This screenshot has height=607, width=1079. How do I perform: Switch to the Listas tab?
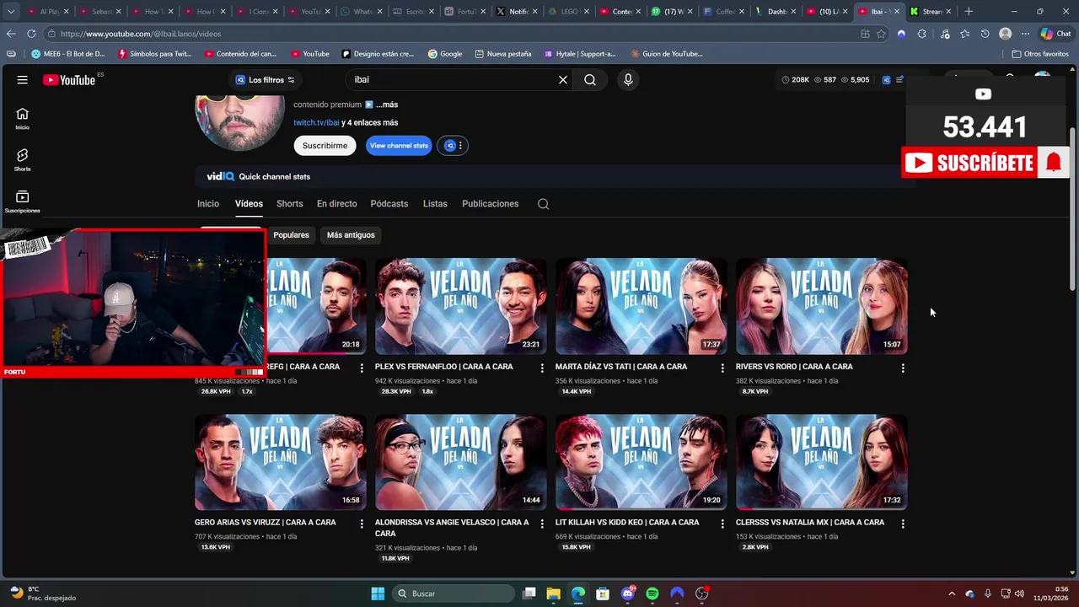coord(435,204)
